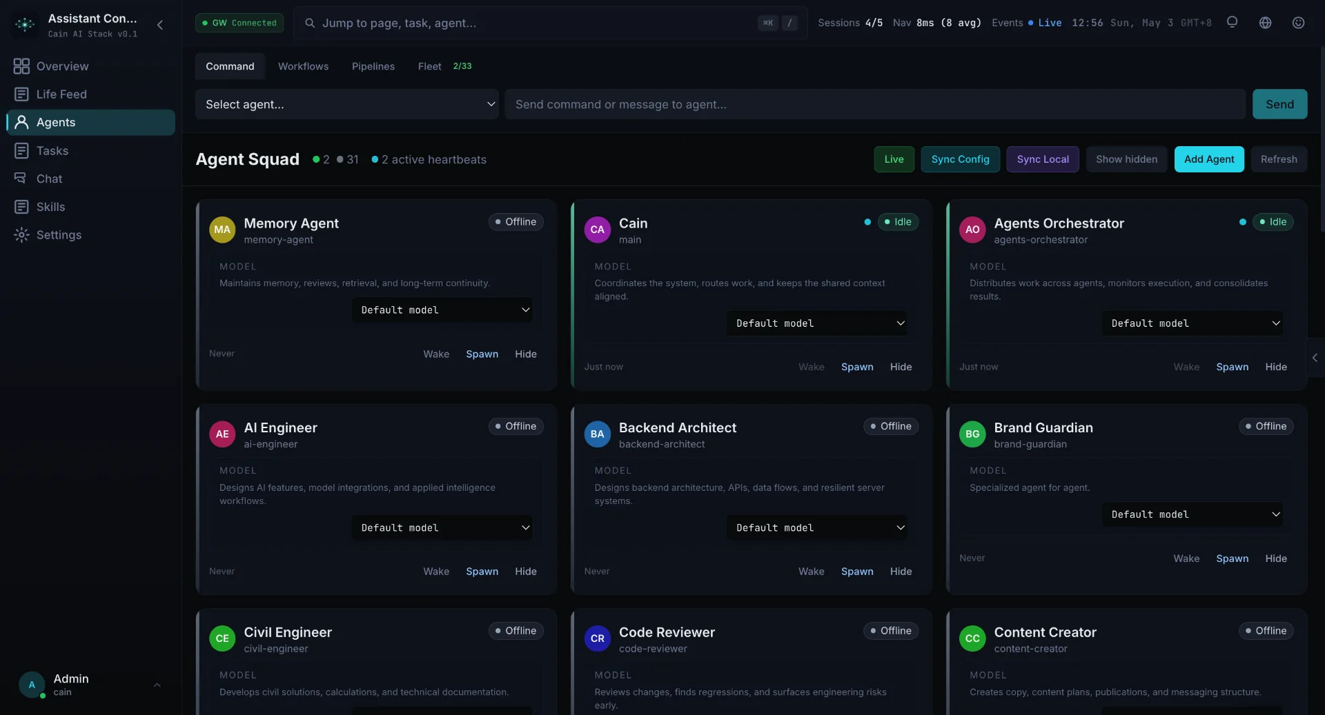Toggle the Live mode button
Screen dimensions: 1325x715
894,159
